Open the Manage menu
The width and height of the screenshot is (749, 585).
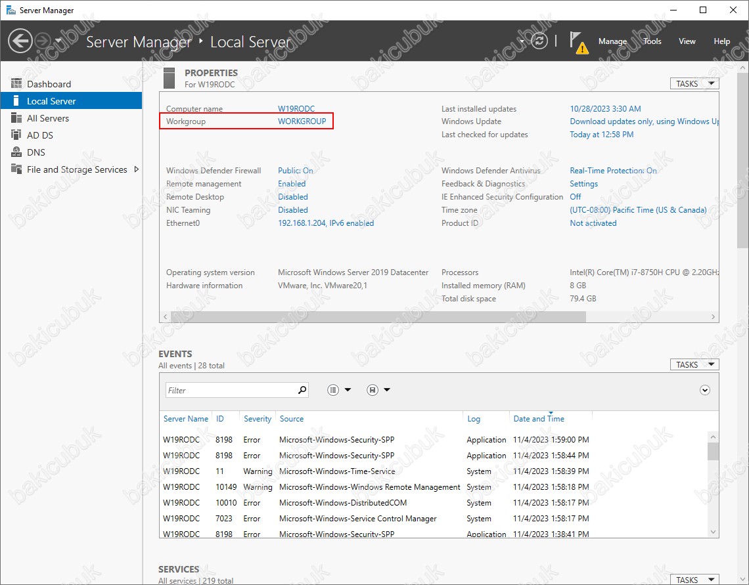[612, 41]
